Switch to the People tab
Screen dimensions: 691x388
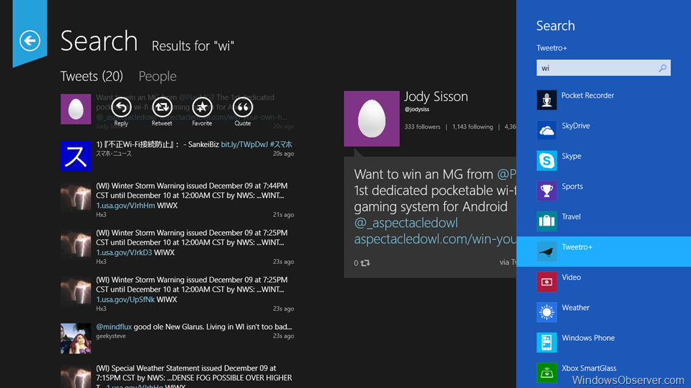[x=157, y=77]
